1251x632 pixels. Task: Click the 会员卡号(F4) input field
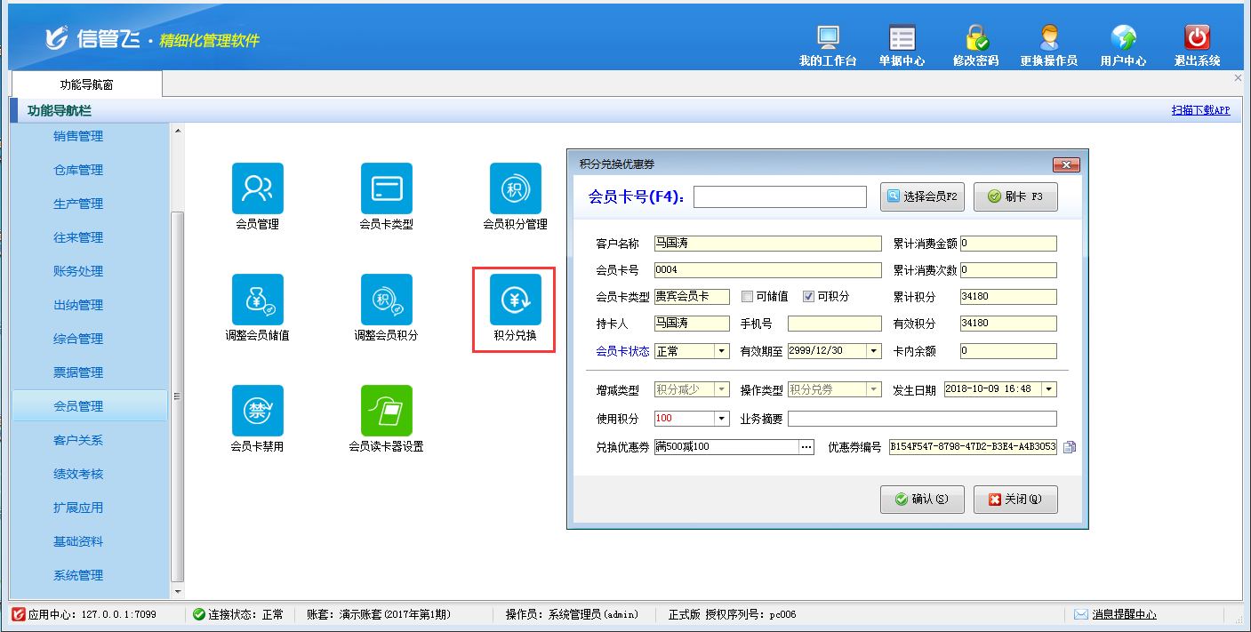779,196
